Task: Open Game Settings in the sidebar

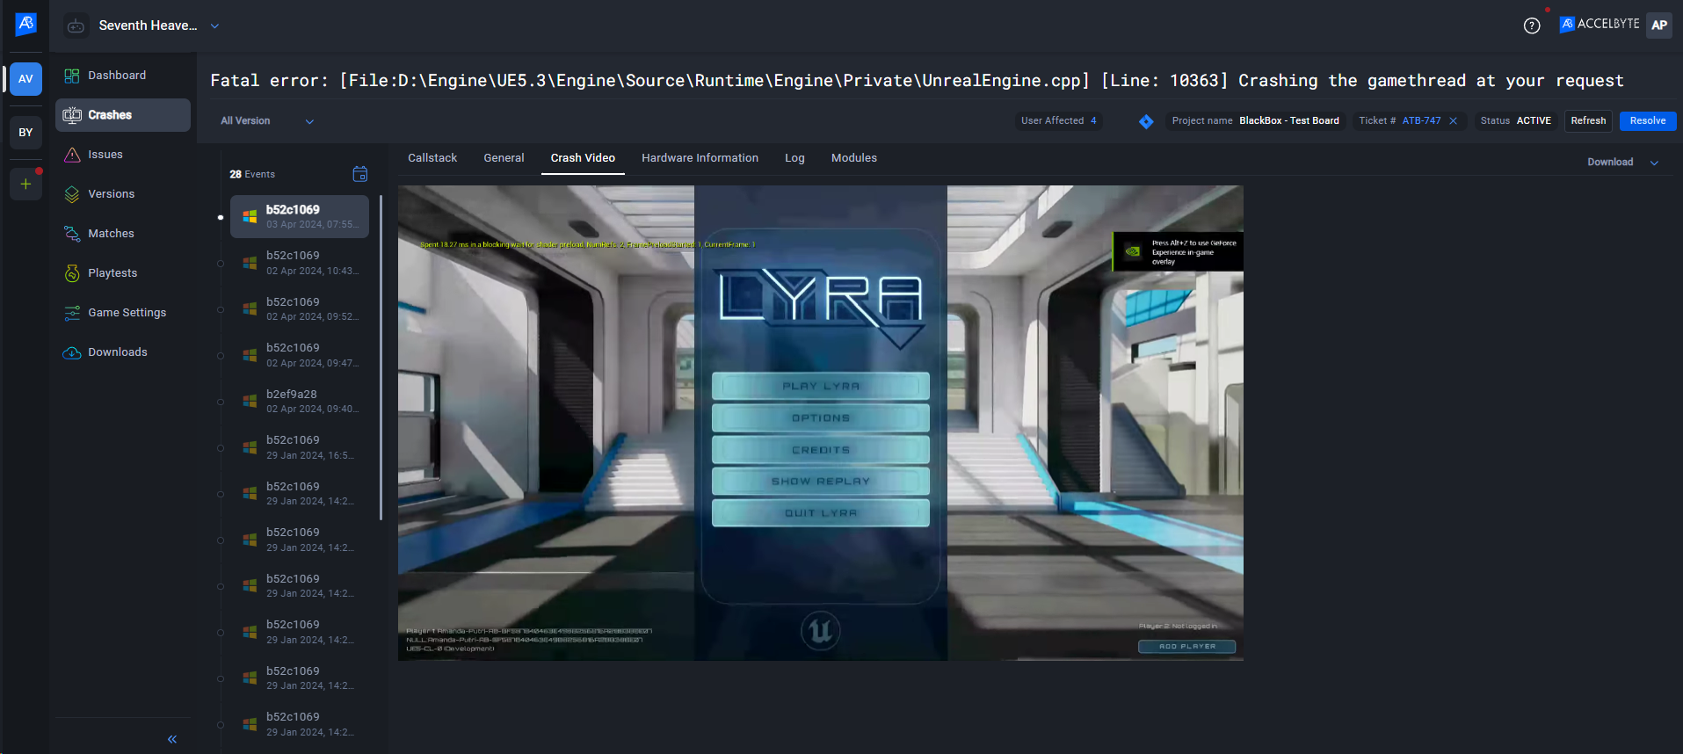Action: [123, 313]
